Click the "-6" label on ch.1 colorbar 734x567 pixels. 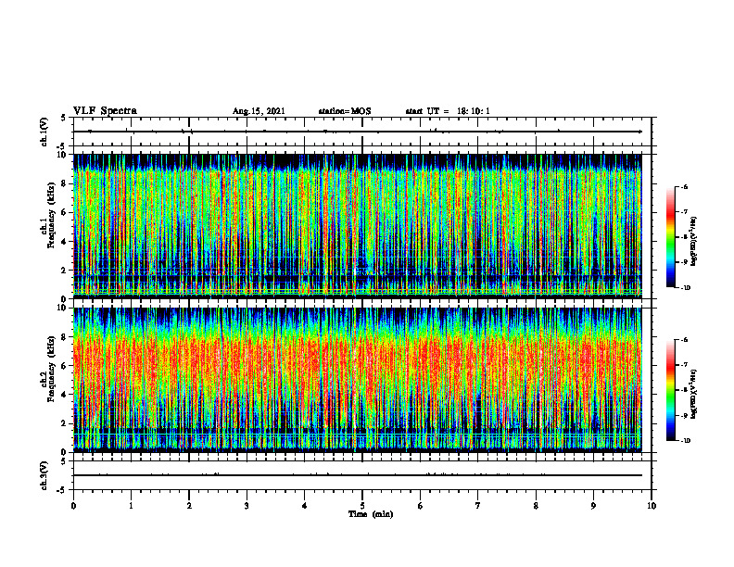click(x=684, y=186)
